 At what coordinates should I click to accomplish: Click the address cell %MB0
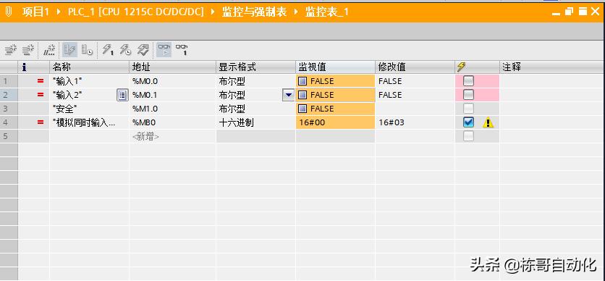172,122
